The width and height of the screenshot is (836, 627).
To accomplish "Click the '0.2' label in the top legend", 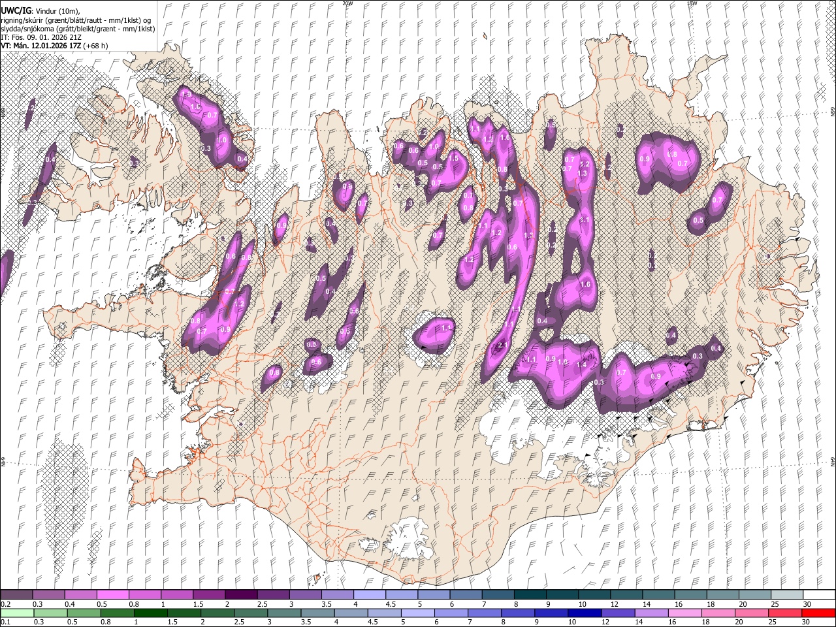I will 5,604.
